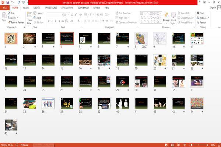Open PowerPoint Help question mark
The height and width of the screenshot is (147, 221).
tap(200, 3)
